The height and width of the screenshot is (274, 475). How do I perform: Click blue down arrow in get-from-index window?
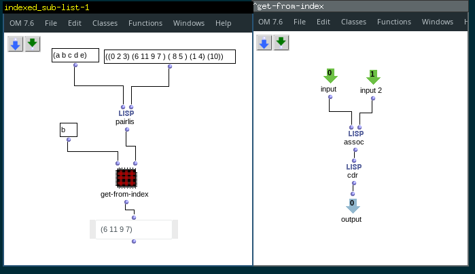pos(264,43)
